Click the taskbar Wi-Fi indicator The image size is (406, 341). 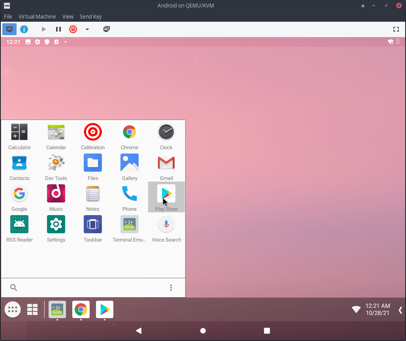pyautogui.click(x=356, y=309)
